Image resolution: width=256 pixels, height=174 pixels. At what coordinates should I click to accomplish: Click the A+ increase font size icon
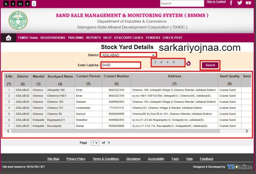pos(20,3)
